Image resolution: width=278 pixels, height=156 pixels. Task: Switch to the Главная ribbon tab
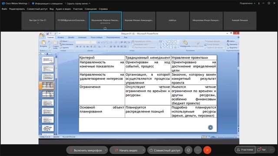coord(50,37)
